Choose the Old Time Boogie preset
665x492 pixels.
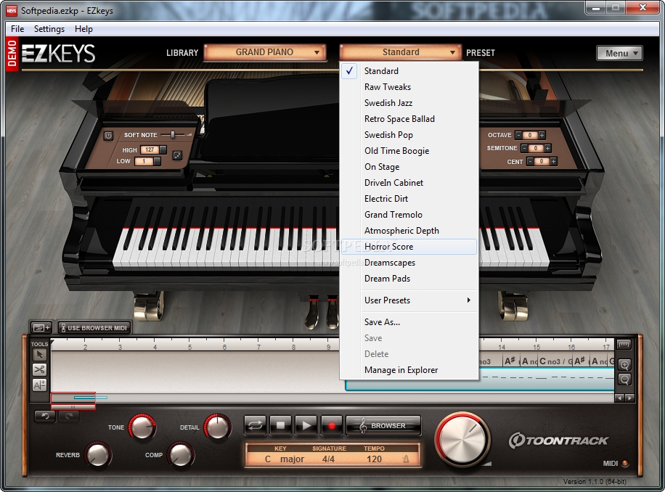409,150
